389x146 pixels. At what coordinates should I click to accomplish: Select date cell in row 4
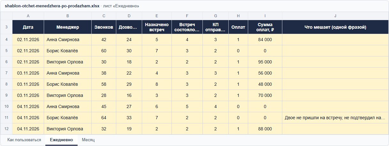point(28,40)
